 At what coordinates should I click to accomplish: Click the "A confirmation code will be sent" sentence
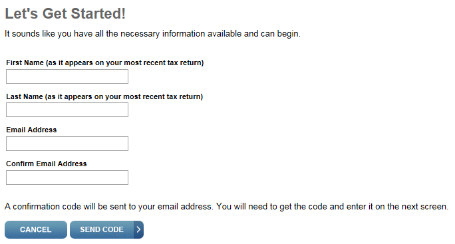109,207
